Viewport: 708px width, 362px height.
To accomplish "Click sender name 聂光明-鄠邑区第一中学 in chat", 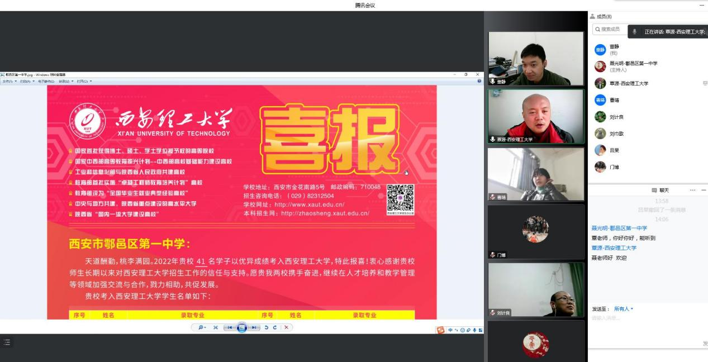I will click(619, 228).
